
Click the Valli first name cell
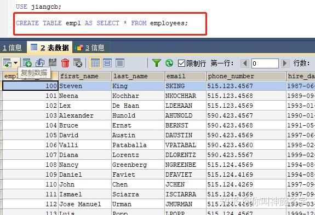point(85,145)
